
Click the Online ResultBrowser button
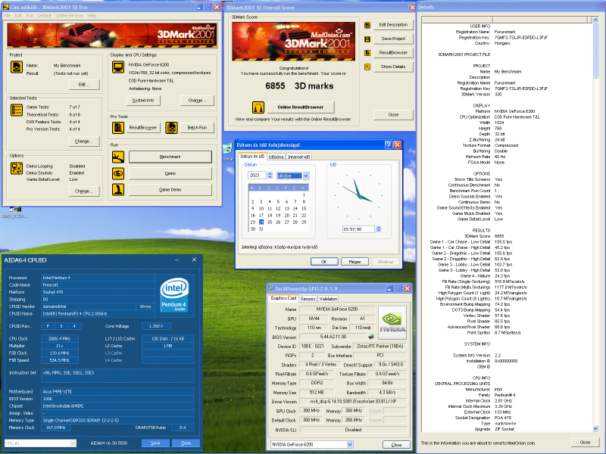pos(300,107)
